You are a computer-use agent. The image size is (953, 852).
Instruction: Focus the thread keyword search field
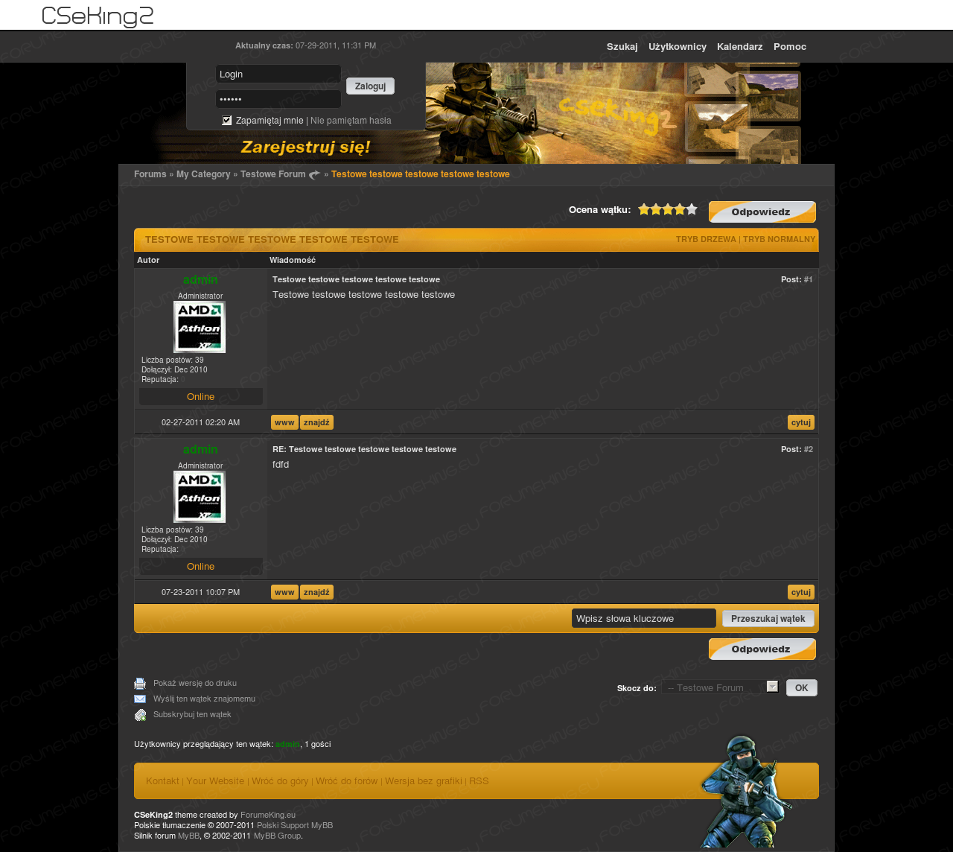point(643,618)
